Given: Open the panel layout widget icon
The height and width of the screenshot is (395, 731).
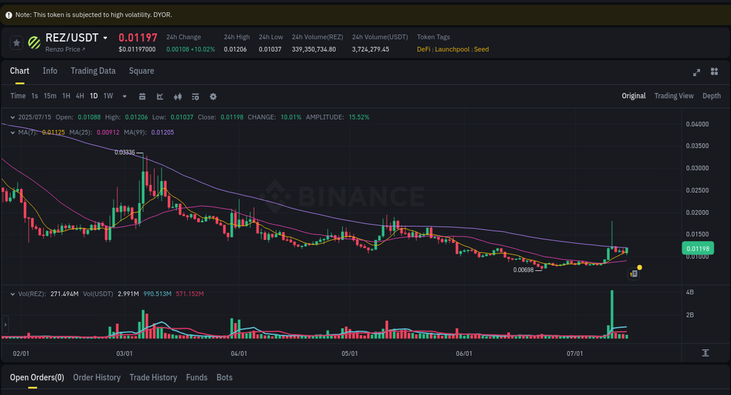Looking at the screenshot, I should (x=714, y=71).
